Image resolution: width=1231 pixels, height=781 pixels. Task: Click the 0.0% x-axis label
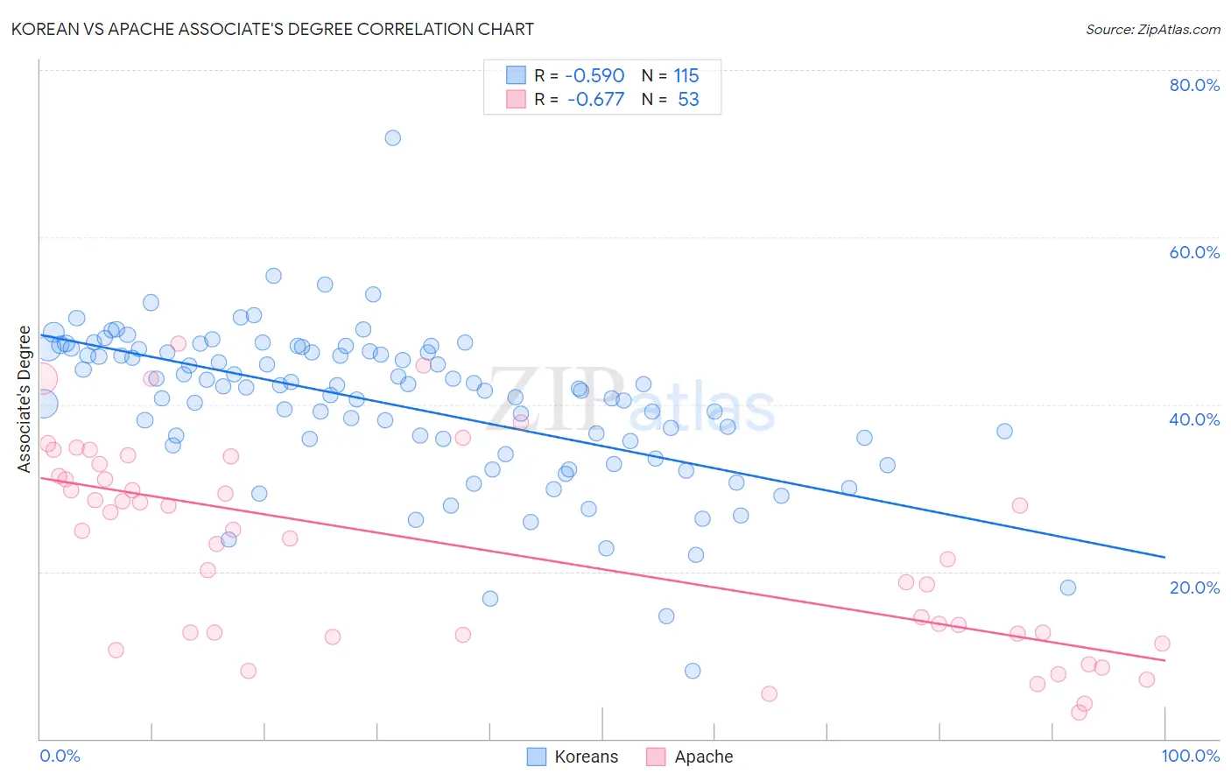tap(60, 756)
